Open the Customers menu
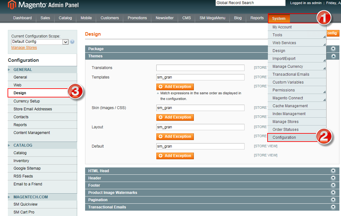This screenshot has width=341, height=216. [110, 18]
